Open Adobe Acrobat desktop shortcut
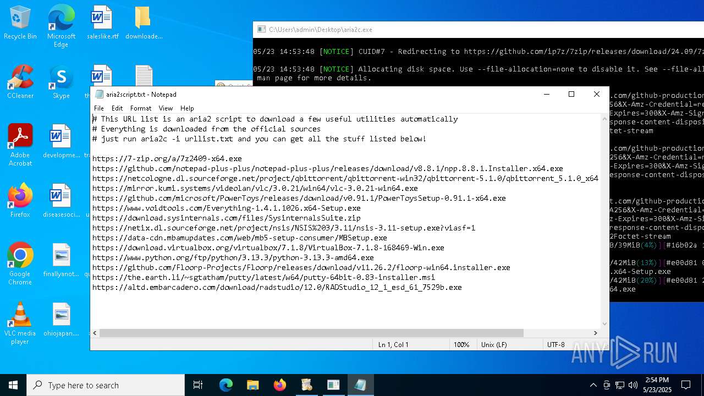Screen dimensions: 704x396 click(x=20, y=145)
